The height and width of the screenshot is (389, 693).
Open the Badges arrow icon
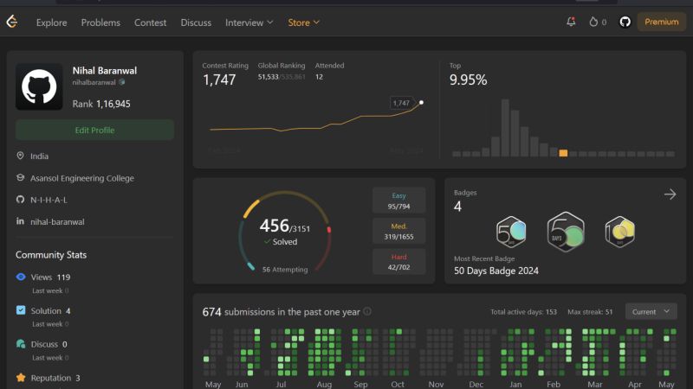click(670, 194)
